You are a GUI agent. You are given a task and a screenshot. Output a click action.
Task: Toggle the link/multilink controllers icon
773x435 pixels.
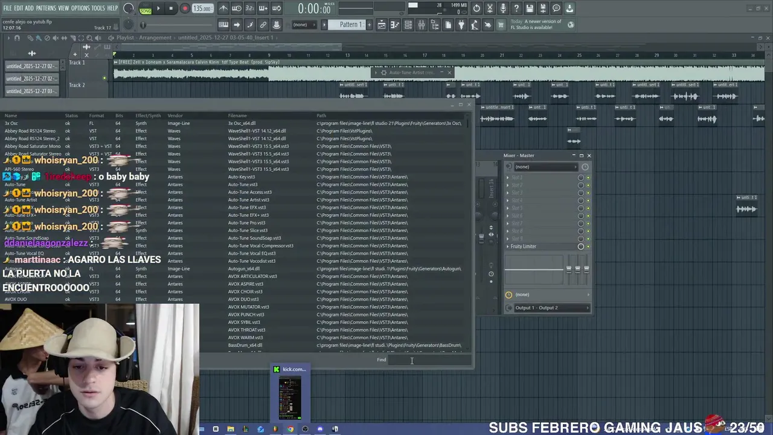263,25
